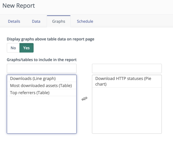Pick Top referrers (Table) from list
This screenshot has width=173, height=144.
(x=42, y=93)
